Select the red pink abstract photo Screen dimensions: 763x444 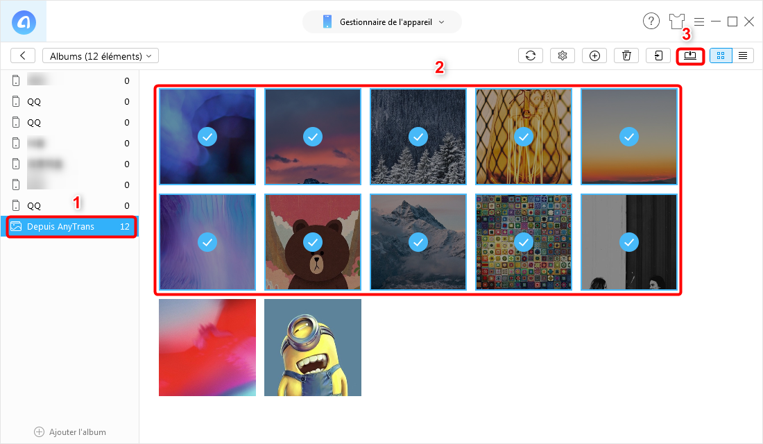(x=207, y=348)
